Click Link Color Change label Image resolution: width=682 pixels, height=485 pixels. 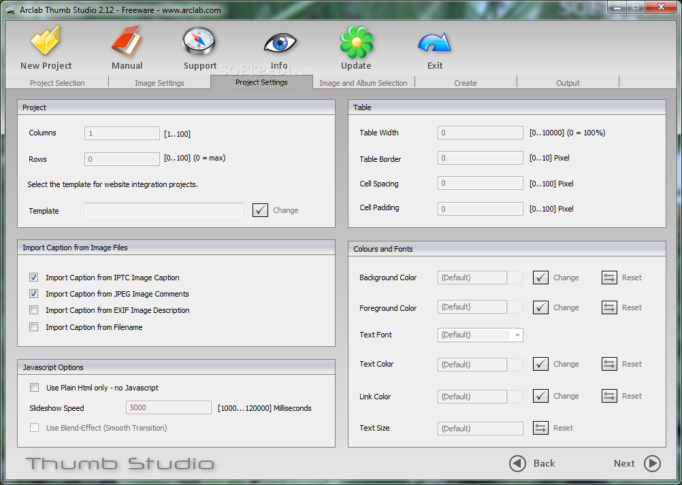pyautogui.click(x=566, y=396)
